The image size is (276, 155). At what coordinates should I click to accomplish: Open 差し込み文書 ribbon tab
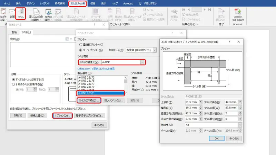(77, 3)
